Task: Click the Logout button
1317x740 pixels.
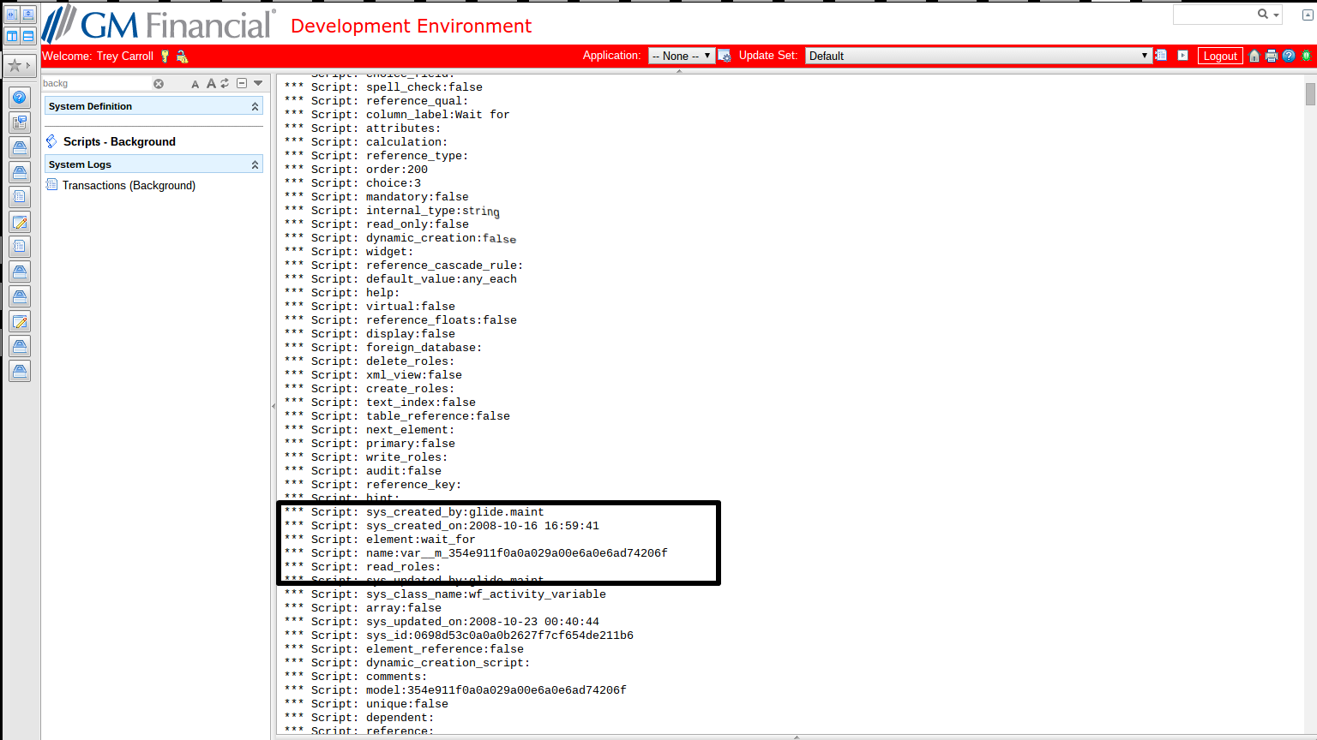Action: [1220, 56]
